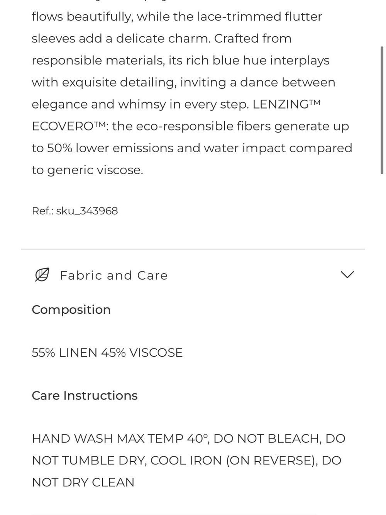Screen dimensions: 386x515
Task: Click the leaf icon beside Fabric and Care
Action: [x=42, y=275]
